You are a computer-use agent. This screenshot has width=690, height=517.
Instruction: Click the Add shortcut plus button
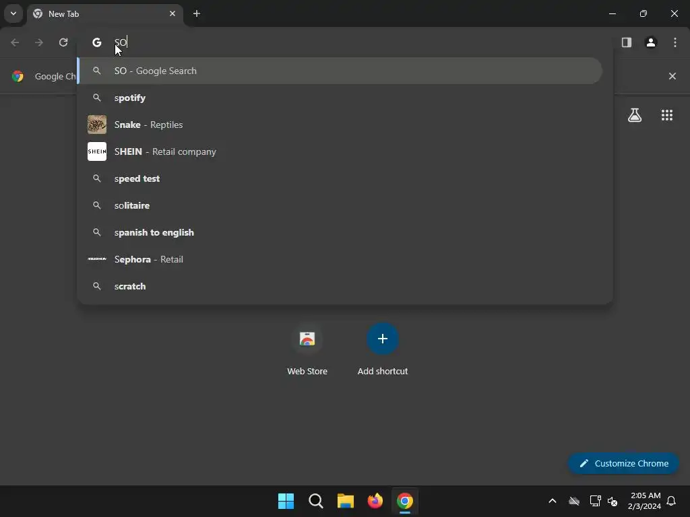pos(383,339)
